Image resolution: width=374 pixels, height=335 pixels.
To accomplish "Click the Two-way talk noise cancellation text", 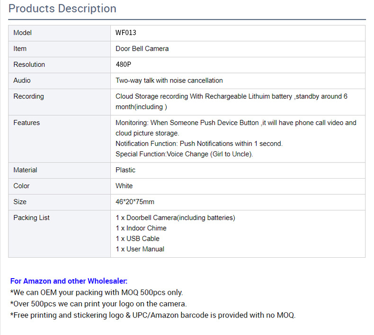I will [169, 81].
